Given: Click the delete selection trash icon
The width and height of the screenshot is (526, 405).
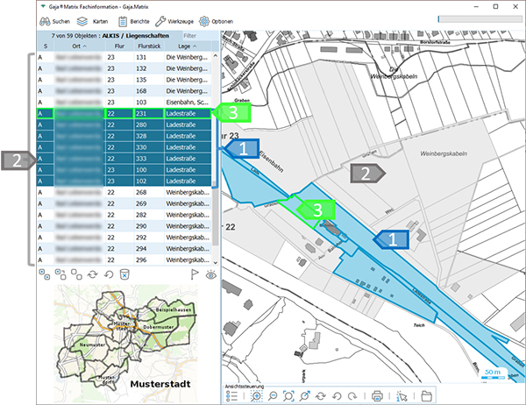Looking at the screenshot, I should [x=124, y=274].
